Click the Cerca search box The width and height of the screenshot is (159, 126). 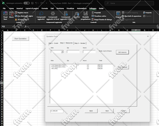coord(129,3)
